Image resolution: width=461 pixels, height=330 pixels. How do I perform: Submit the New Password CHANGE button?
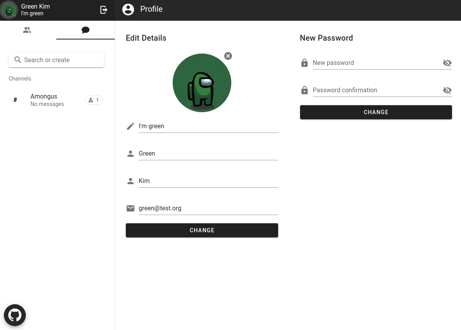click(x=376, y=112)
